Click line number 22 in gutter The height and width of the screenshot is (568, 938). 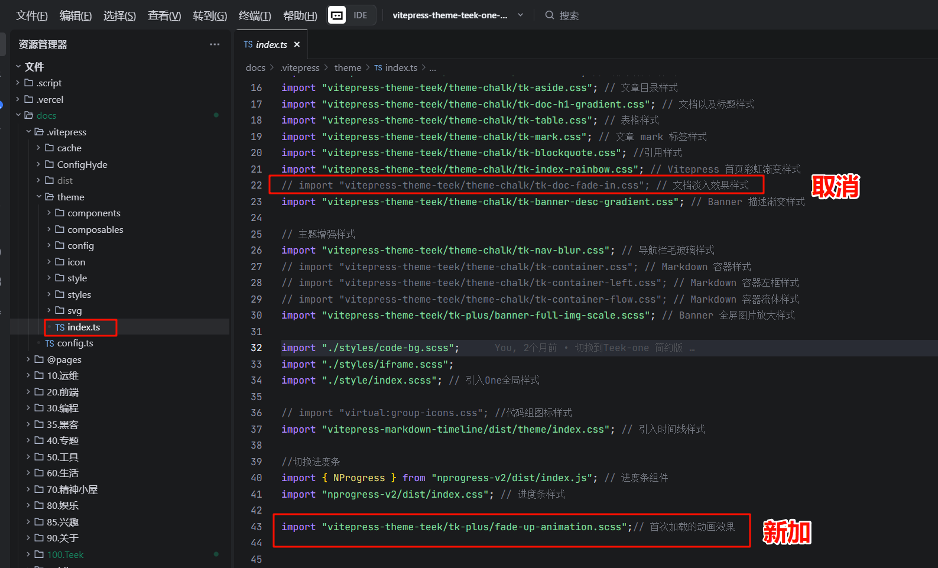[256, 185]
